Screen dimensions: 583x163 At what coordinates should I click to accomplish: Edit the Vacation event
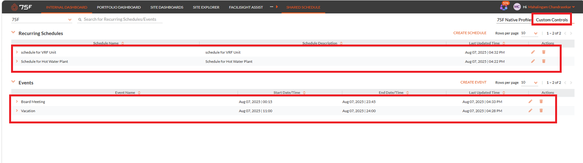[530, 110]
